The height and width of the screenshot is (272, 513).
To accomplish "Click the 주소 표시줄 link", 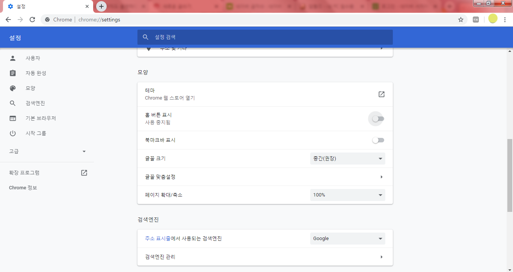I will tap(158, 239).
